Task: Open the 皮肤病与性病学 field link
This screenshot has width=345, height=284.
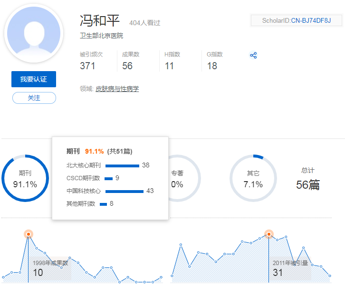Action: tap(117, 89)
